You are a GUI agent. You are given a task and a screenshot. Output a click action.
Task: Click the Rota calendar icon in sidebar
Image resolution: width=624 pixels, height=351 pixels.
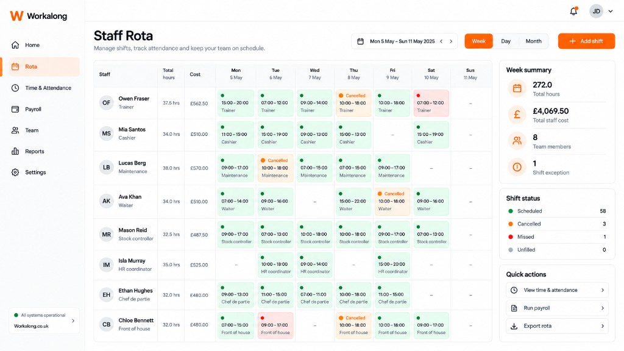tap(15, 66)
